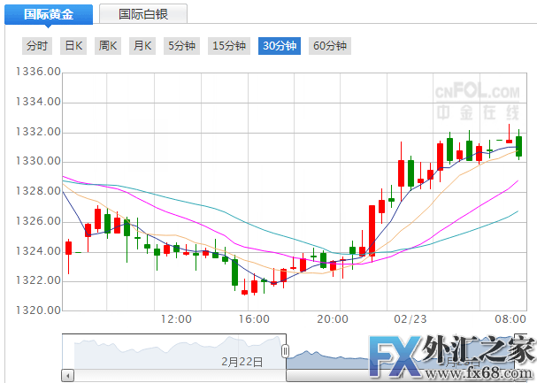This screenshot has height=383, width=537.
Task: Select the 分时 chart view
Action: click(37, 46)
